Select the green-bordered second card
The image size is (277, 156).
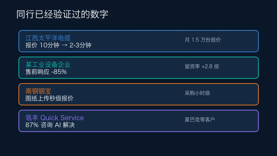pos(138,68)
